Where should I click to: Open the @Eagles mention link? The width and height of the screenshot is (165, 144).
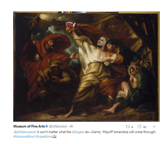tap(78, 132)
